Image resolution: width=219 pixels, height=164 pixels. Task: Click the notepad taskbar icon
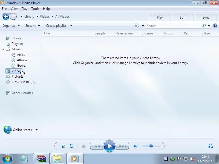point(24,159)
